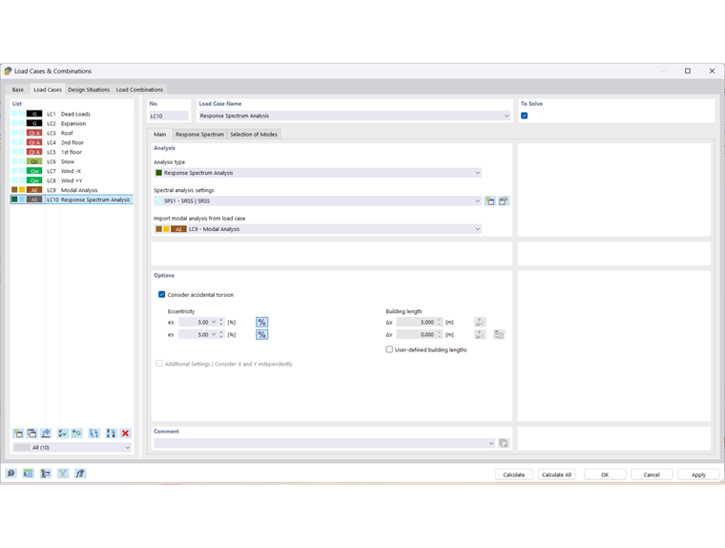The image size is (725, 548).
Task: Open the Load Case Name dropdown
Action: click(x=507, y=116)
